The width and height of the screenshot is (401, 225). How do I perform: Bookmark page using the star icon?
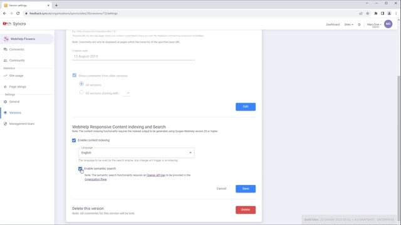click(368, 13)
